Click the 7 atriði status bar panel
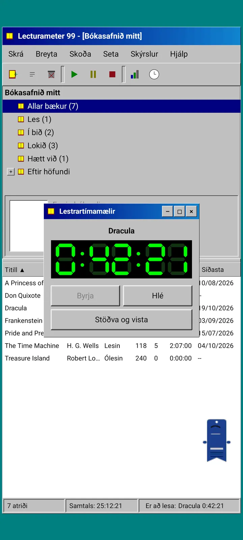Screen dimensions: 243x540 click(x=34, y=506)
